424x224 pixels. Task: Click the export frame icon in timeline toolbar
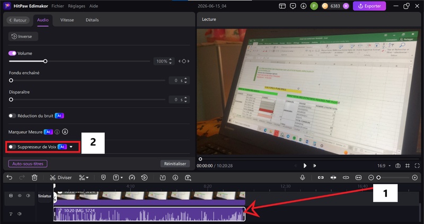[188, 177]
